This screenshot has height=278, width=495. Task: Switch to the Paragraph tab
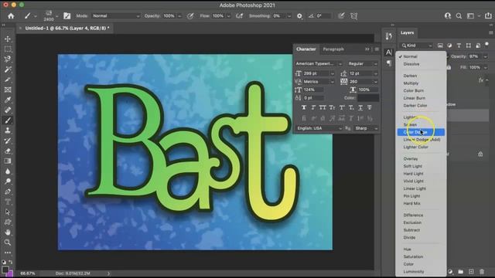click(x=333, y=49)
